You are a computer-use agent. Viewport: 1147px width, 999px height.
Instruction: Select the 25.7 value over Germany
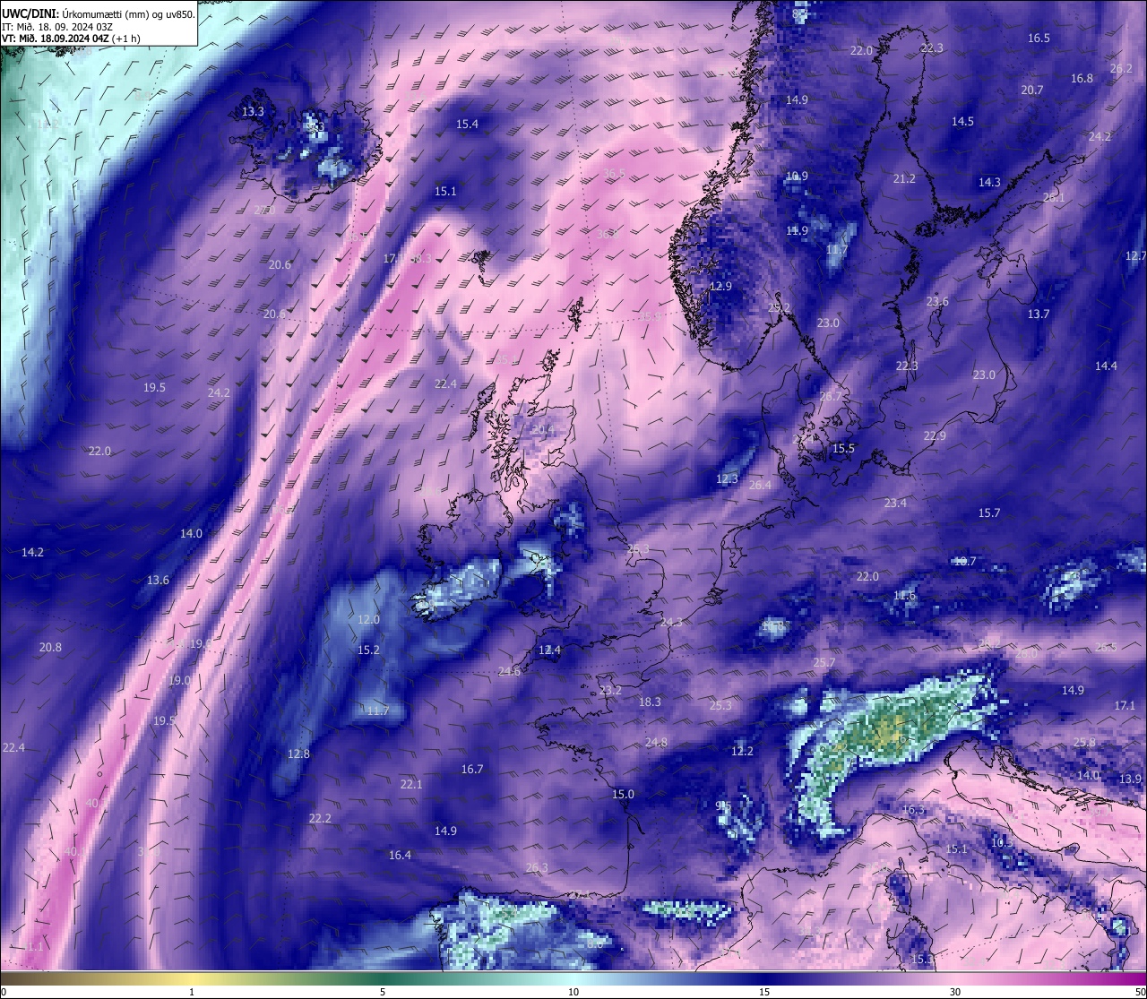tap(824, 663)
